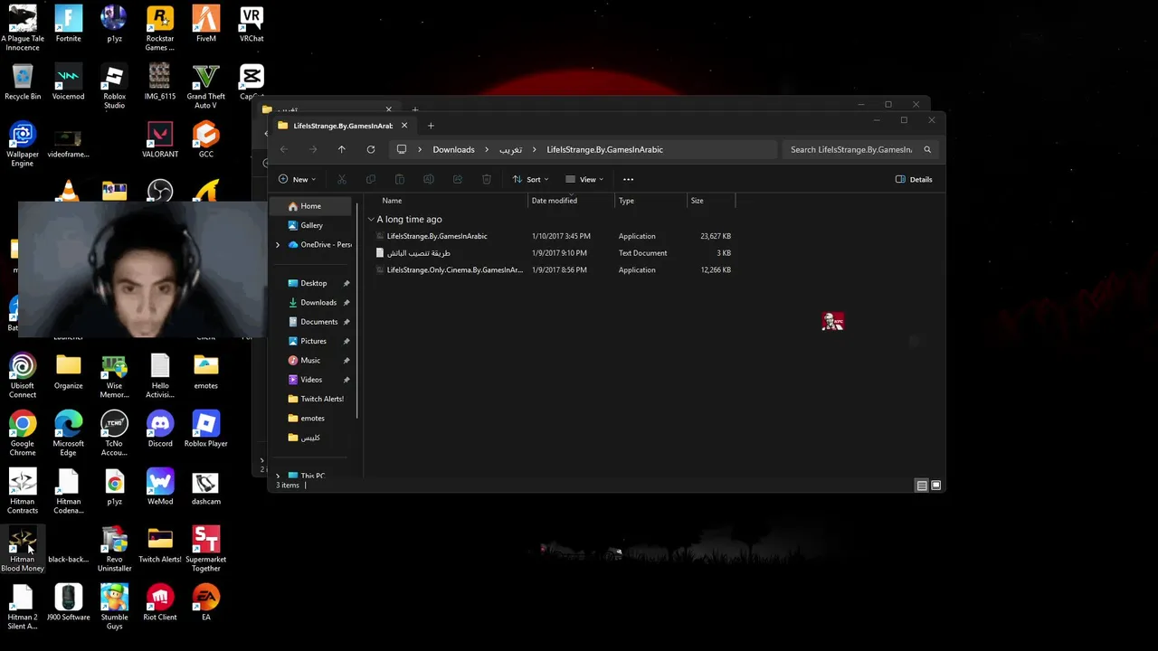Select the LifeIsStrange.By.GamesInArabic tab
1158x651 pixels.
tap(343, 126)
